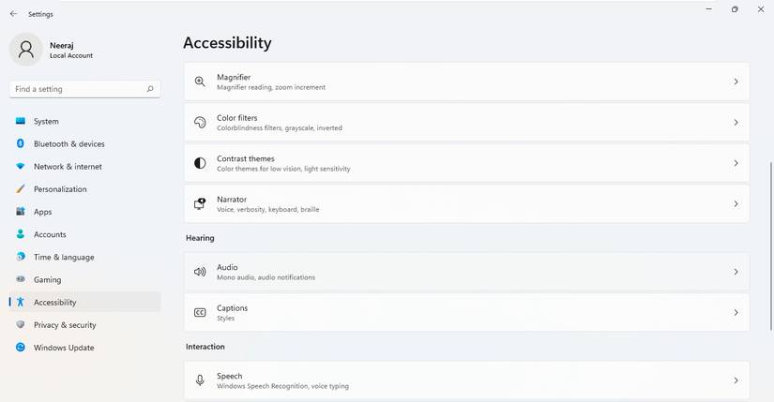Go back using the arrow button
This screenshot has width=774, height=402.
pyautogui.click(x=13, y=14)
